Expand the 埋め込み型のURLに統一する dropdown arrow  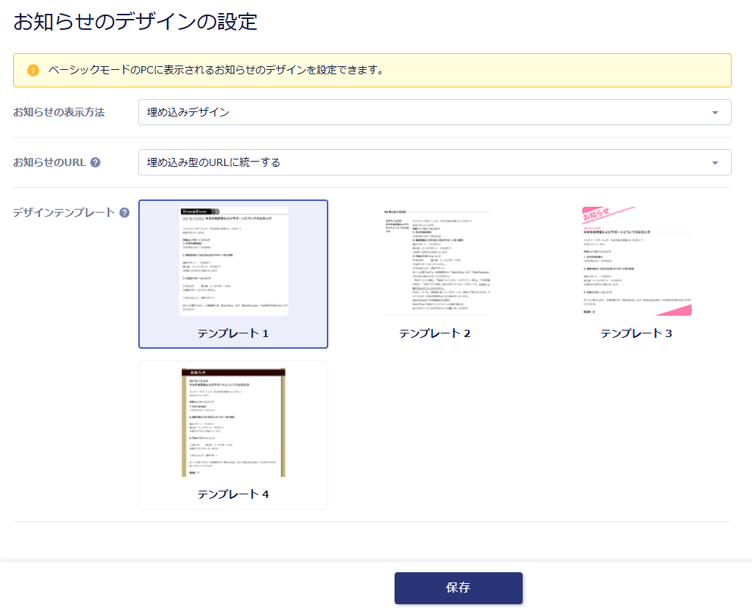pos(714,163)
